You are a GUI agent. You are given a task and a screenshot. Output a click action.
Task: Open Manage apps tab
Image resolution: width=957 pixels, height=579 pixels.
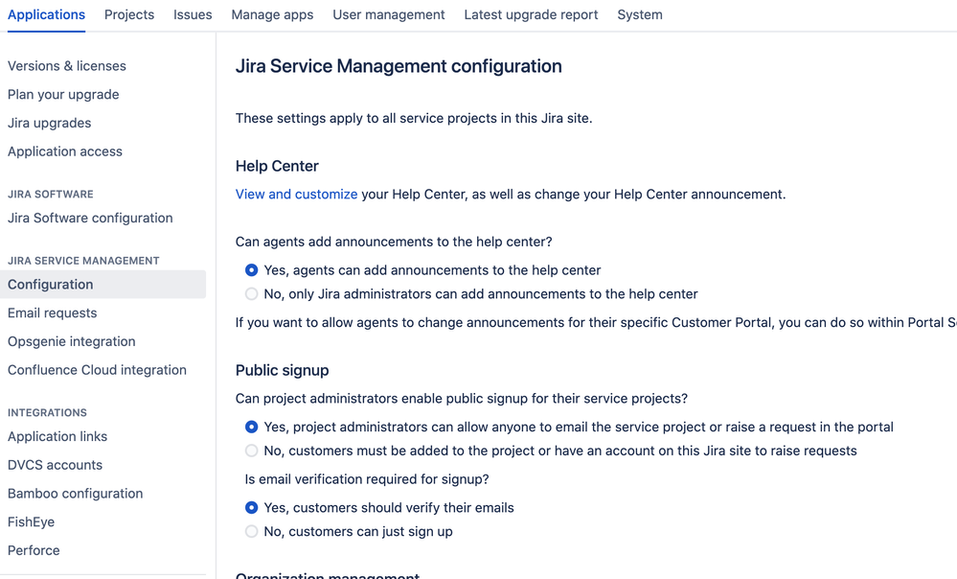[272, 14]
